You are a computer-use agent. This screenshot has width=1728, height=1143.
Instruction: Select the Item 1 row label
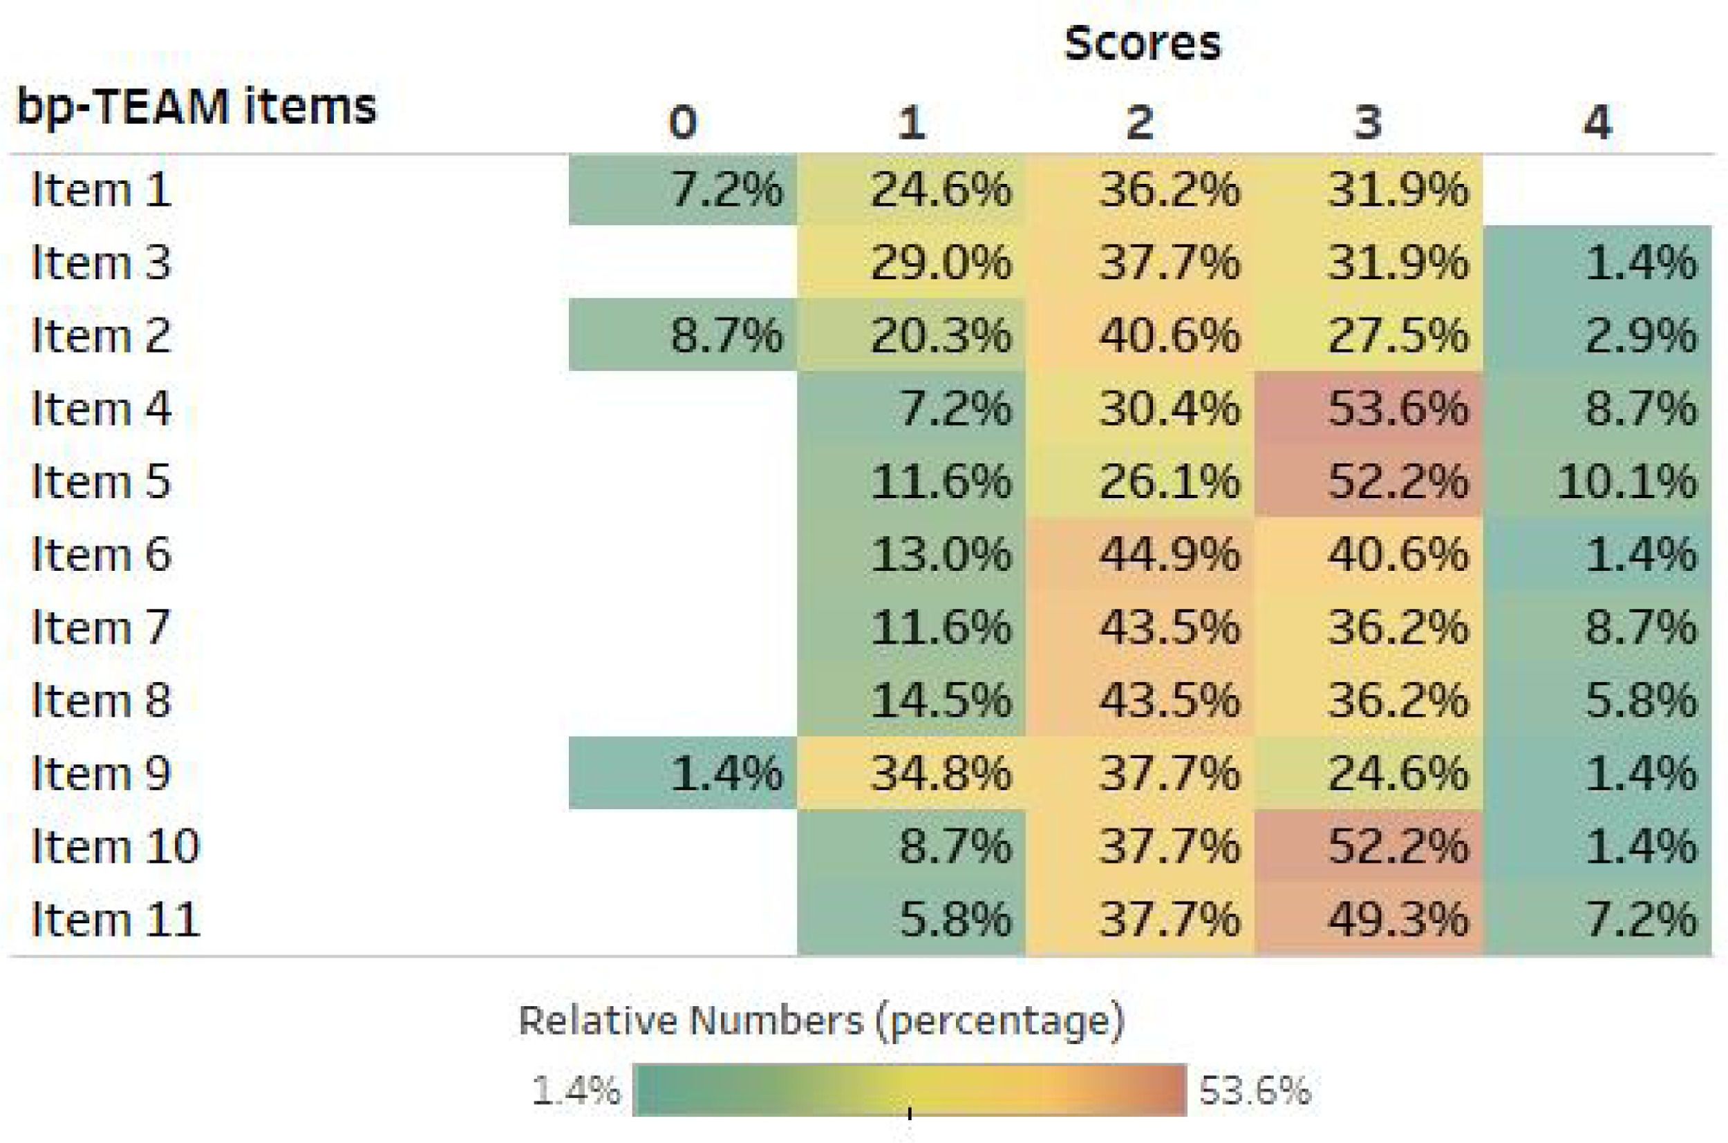click(x=101, y=189)
